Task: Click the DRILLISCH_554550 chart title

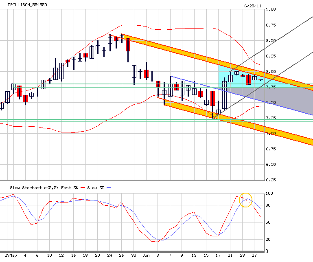Action: coord(27,5)
